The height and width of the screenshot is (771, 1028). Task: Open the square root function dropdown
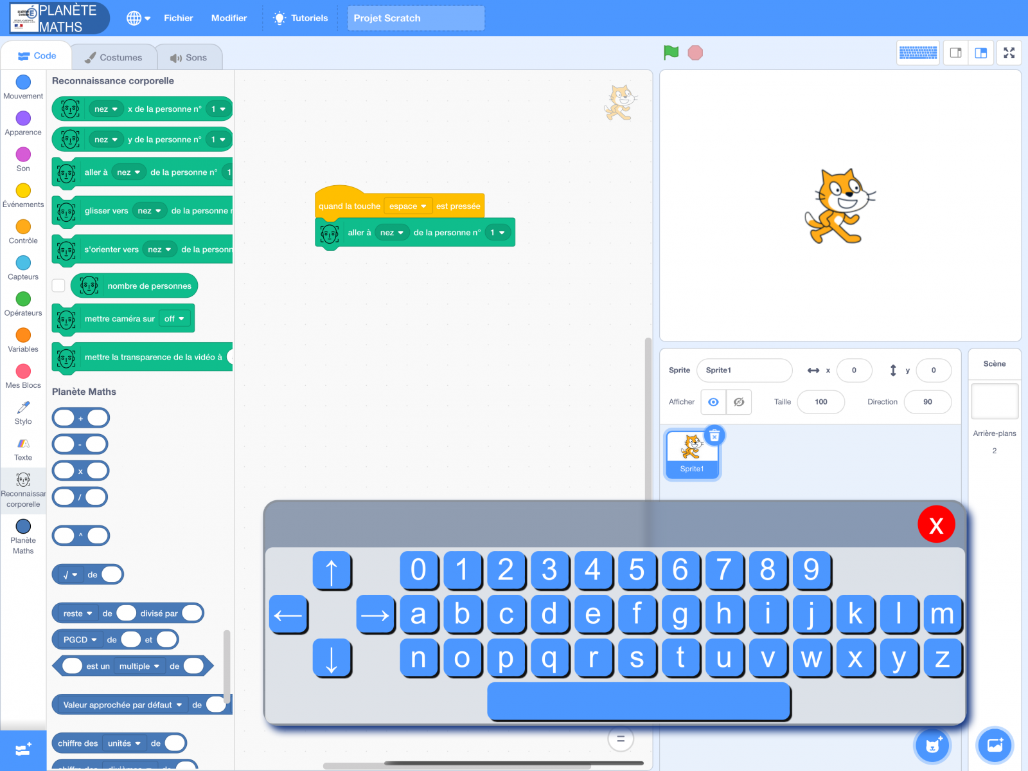tap(71, 575)
